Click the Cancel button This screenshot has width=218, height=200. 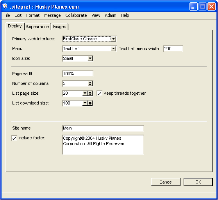166,182
